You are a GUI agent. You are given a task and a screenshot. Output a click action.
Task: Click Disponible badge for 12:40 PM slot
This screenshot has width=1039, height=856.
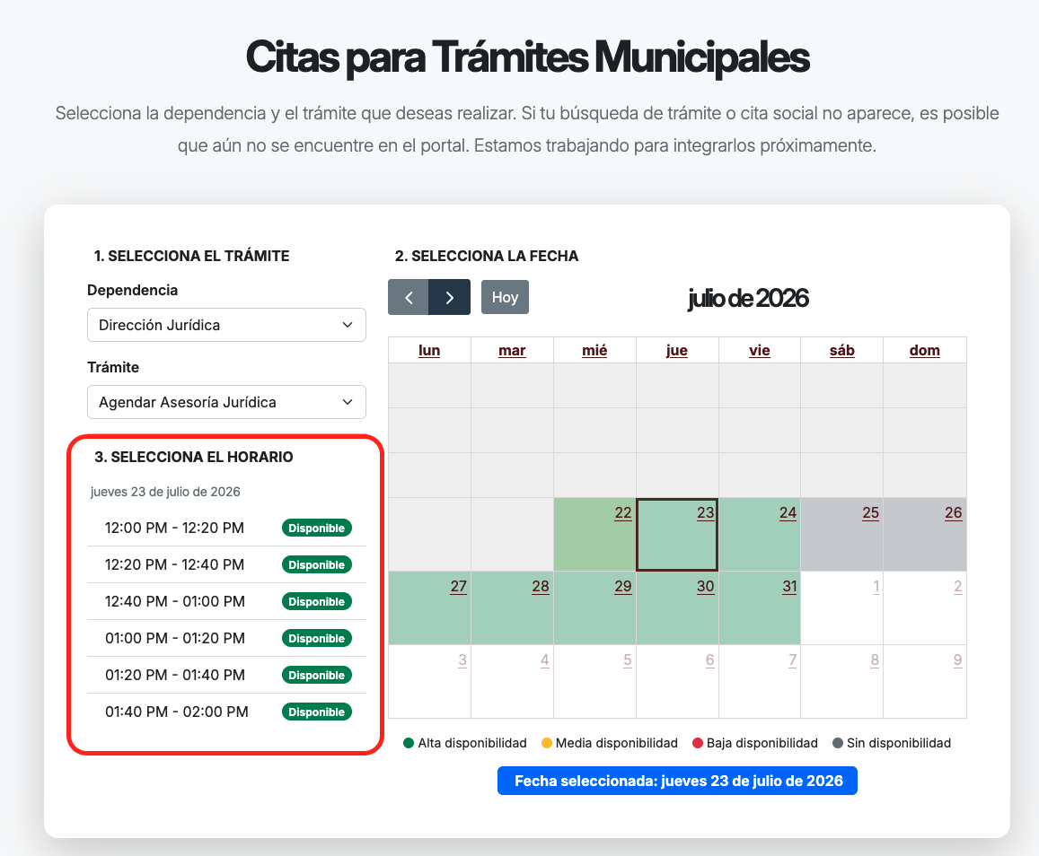tap(317, 602)
